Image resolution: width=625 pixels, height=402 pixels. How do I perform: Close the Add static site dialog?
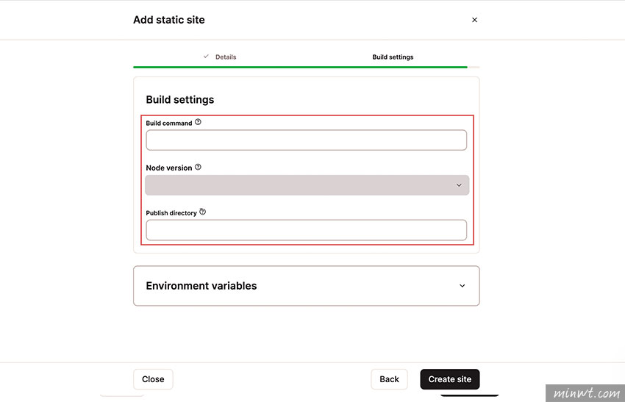click(x=474, y=20)
